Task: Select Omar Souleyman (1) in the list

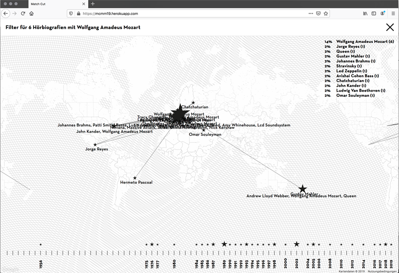Action: [x=355, y=96]
